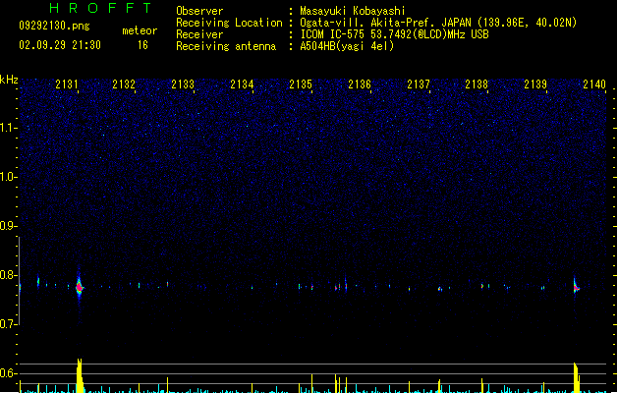Click the 2136 time marker
This screenshot has height=393, width=618.
coord(360,84)
